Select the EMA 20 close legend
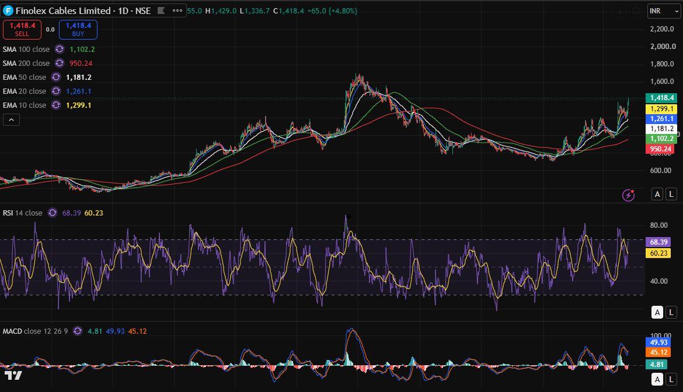The image size is (683, 392). coord(25,91)
